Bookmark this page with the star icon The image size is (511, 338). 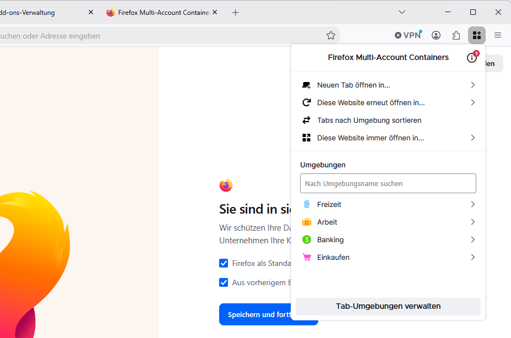(x=331, y=35)
